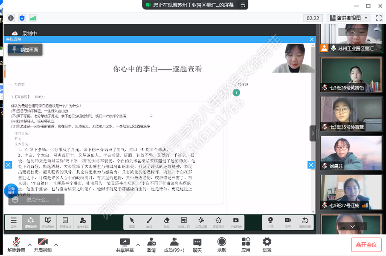Click scrollbar down arrow in shared content

pyautogui.click(x=313, y=212)
